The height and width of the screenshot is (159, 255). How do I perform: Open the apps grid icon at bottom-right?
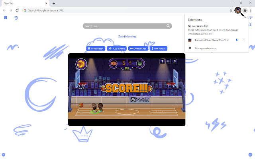[x=250, y=155]
